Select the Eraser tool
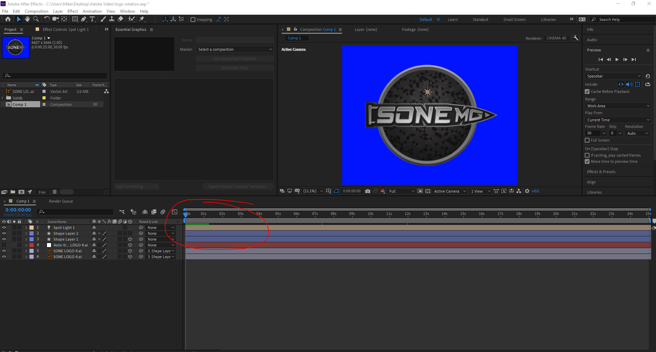 [x=120, y=19]
